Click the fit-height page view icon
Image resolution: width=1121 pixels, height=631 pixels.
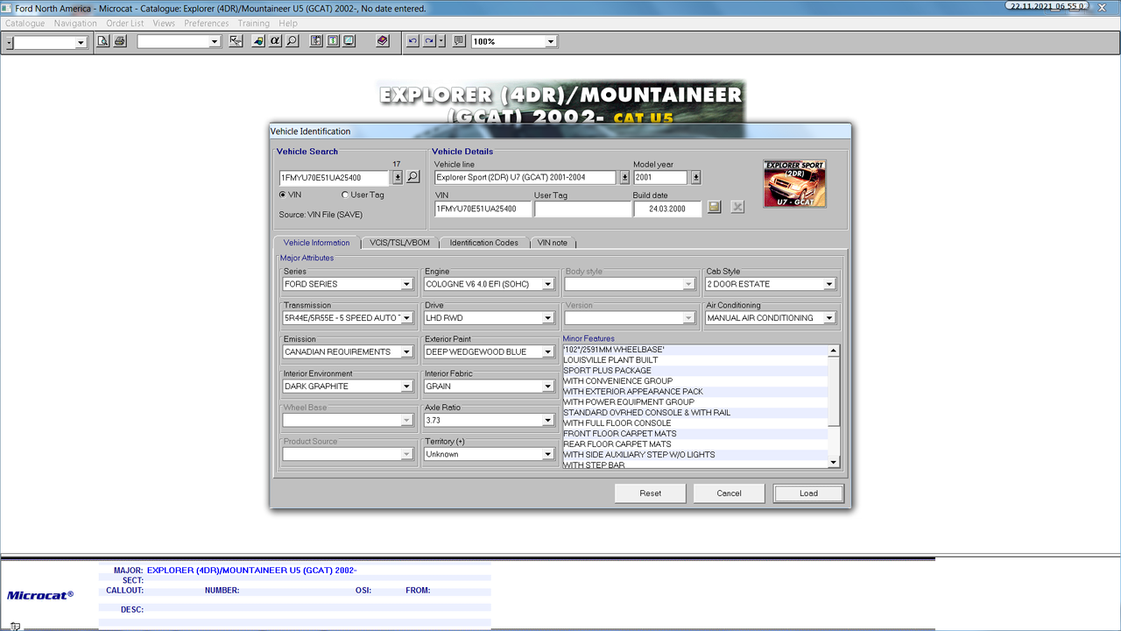click(316, 41)
